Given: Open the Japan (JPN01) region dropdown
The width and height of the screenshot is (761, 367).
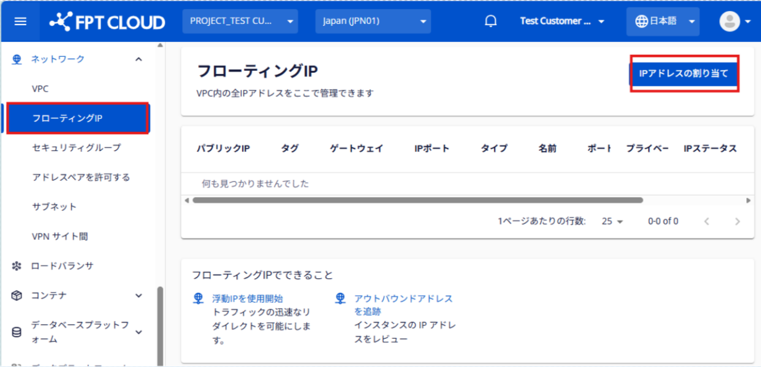Looking at the screenshot, I should click(373, 22).
